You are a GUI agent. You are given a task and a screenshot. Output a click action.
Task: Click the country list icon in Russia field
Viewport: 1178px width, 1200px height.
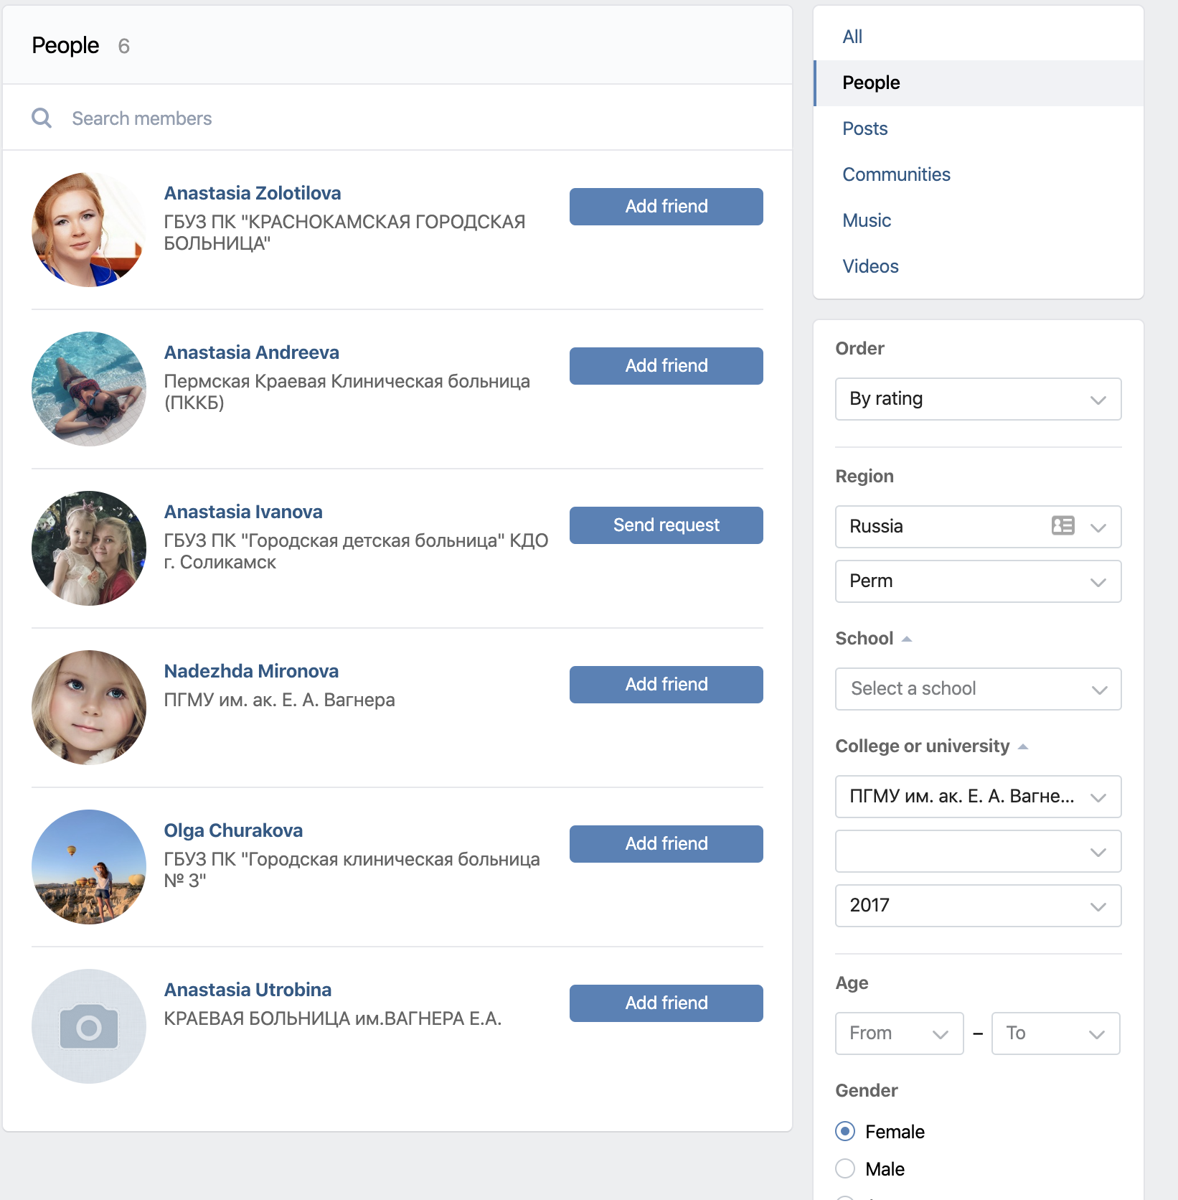coord(1062,526)
